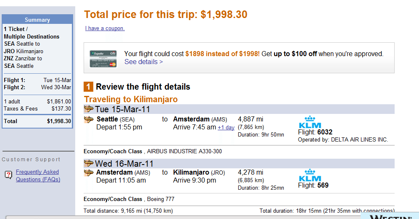
Task: Click the Summary panel header
Action: (37, 20)
